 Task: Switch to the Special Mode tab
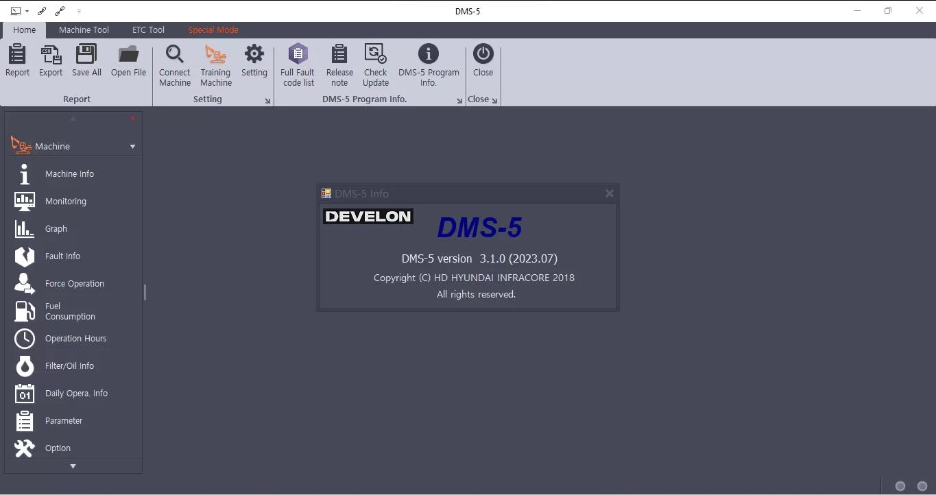pos(213,30)
